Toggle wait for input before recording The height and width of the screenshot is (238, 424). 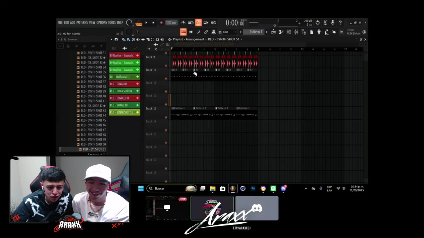pos(191,22)
